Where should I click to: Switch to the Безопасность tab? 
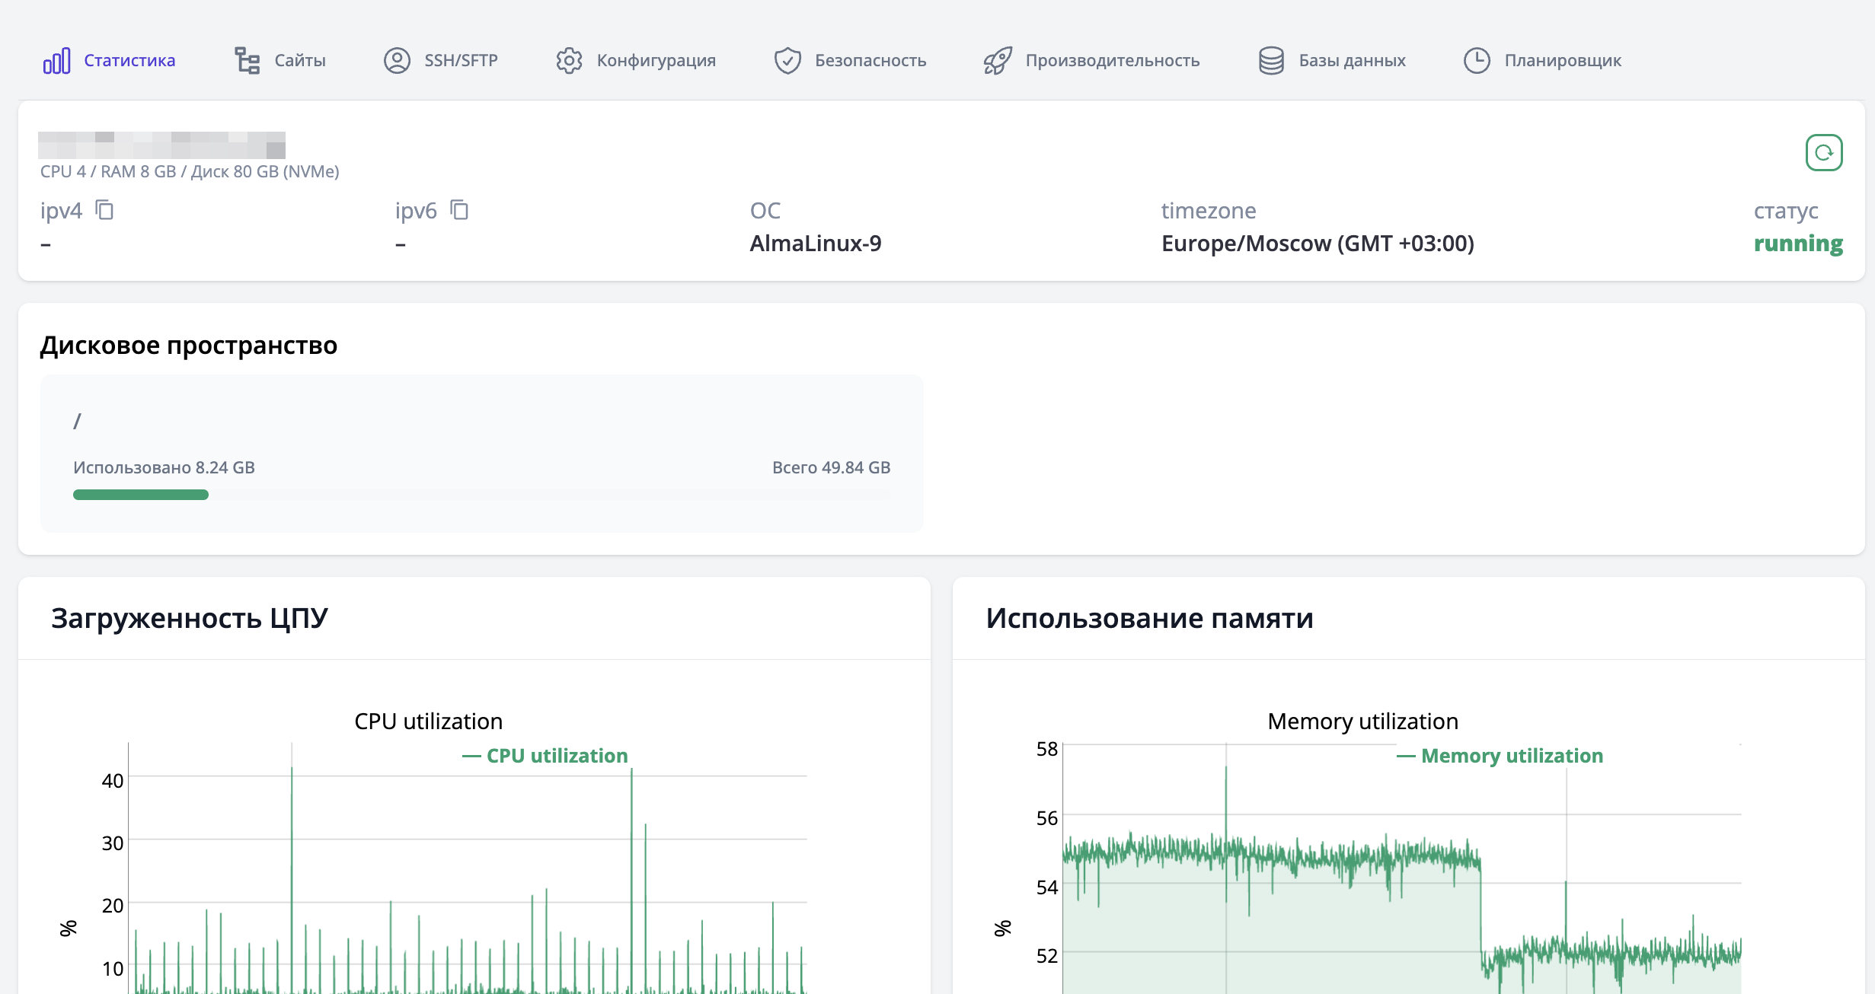pyautogui.click(x=870, y=61)
